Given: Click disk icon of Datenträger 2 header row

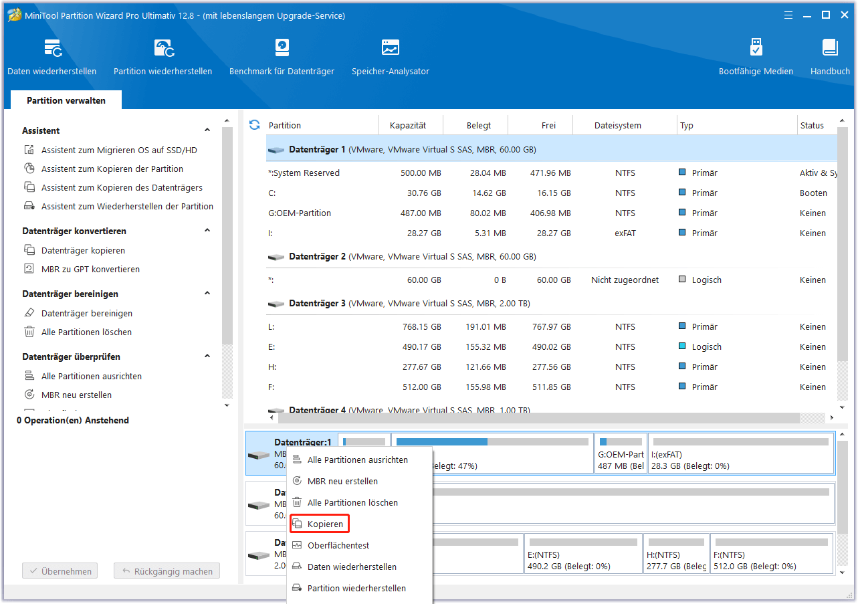Looking at the screenshot, I should (276, 257).
